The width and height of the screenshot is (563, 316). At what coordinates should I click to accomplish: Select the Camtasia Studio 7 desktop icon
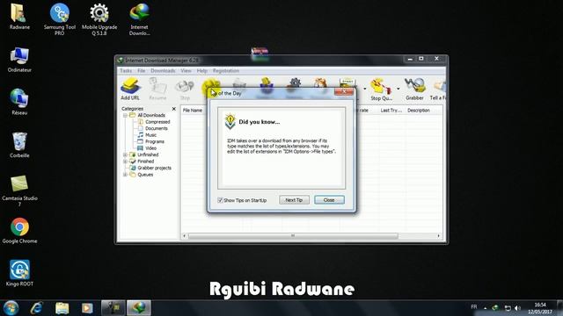coord(19,190)
